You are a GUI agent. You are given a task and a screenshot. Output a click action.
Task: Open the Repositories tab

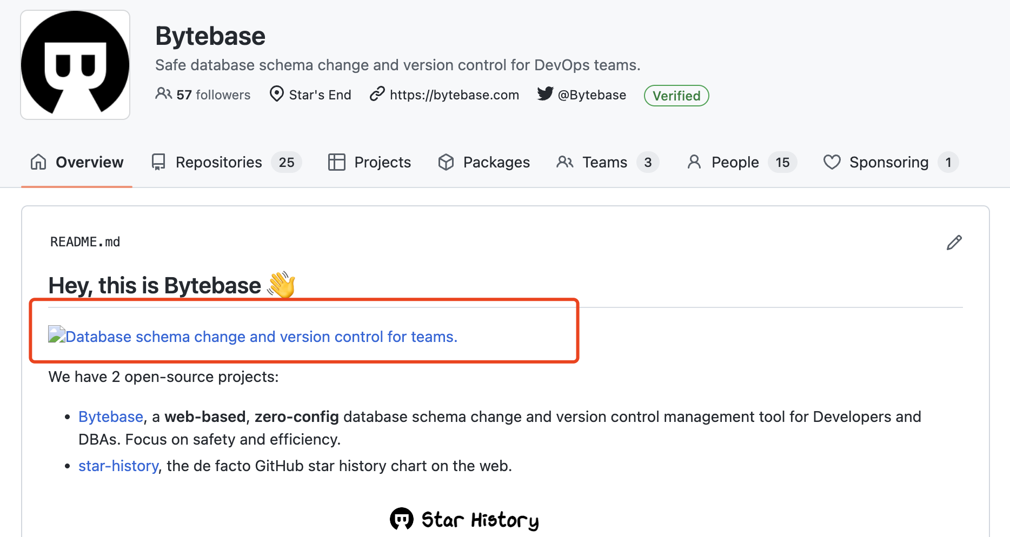226,162
